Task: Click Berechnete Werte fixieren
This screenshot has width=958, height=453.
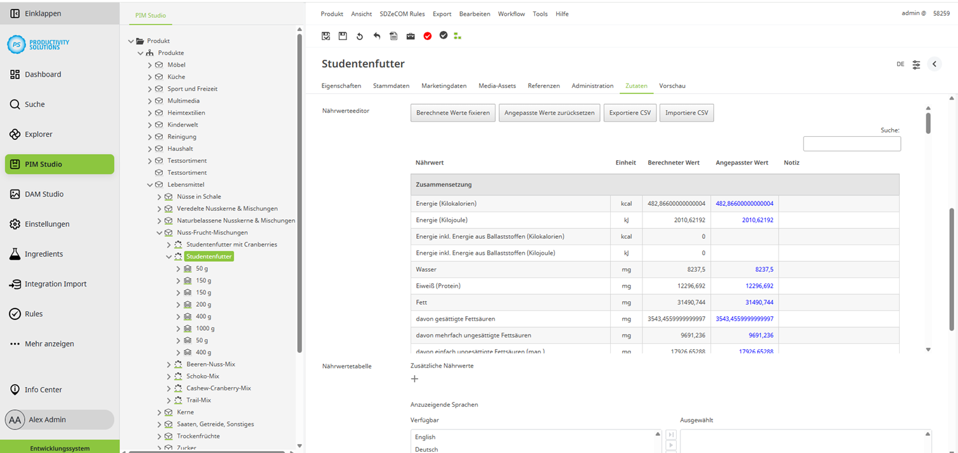Action: (452, 112)
